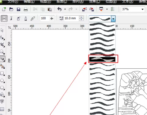This screenshot has width=147, height=115.
Task: Create a new document with the New icon
Action: point(4,9)
